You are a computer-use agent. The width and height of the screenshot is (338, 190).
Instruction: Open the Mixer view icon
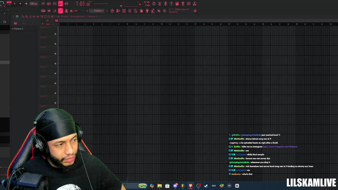pyautogui.click(x=130, y=11)
